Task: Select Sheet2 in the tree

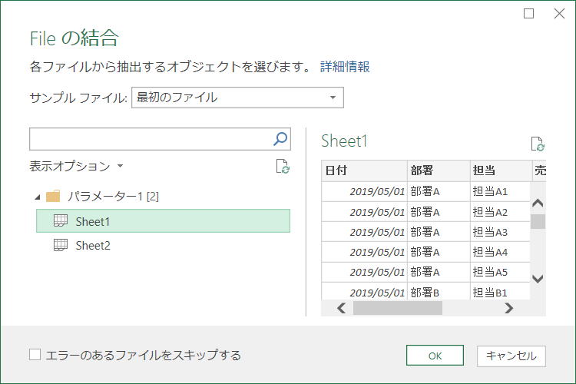Action: [163, 245]
